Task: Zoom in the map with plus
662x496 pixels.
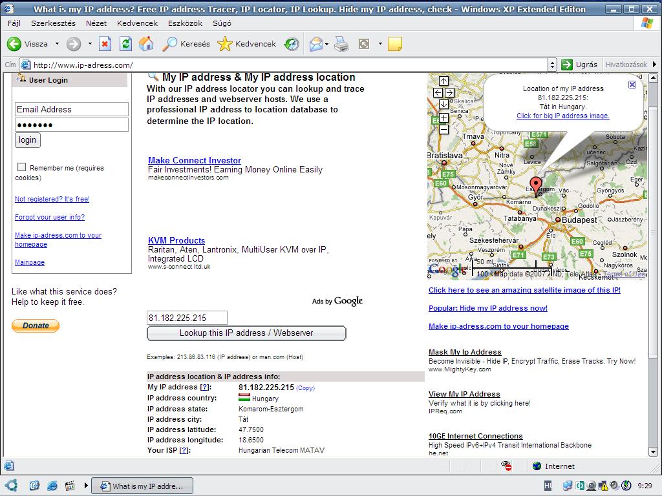Action: pos(443,118)
